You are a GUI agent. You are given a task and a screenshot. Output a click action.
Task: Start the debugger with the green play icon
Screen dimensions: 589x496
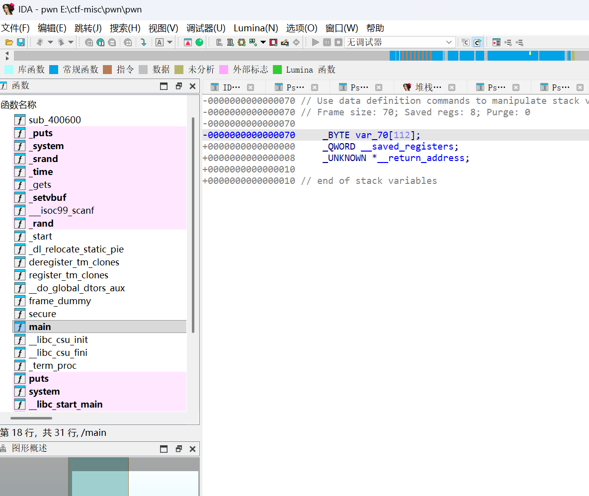point(316,42)
